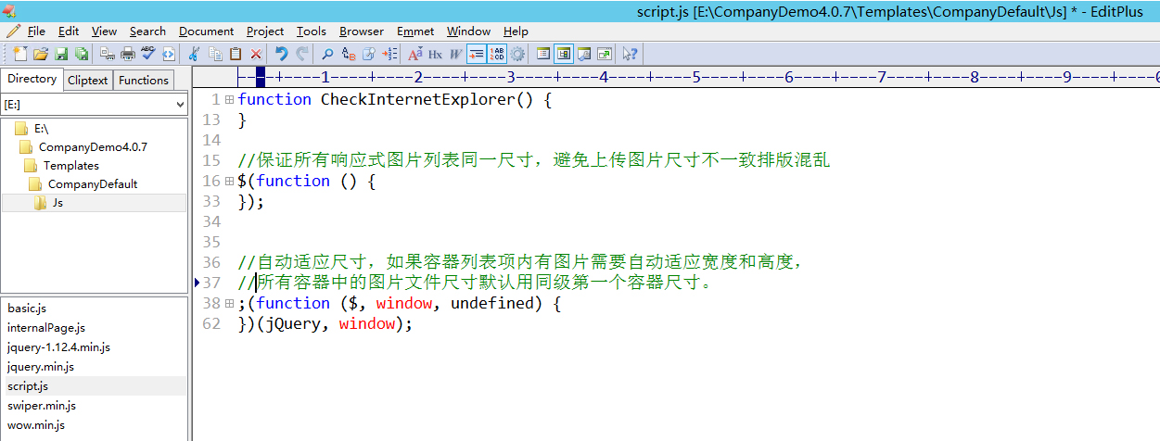Expand the fold at line 1 CheckInternetExplorer
The height and width of the screenshot is (441, 1160).
pos(229,99)
